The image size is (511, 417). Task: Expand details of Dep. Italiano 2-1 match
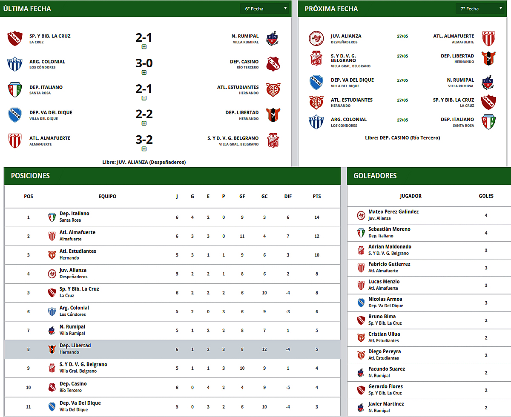(144, 98)
